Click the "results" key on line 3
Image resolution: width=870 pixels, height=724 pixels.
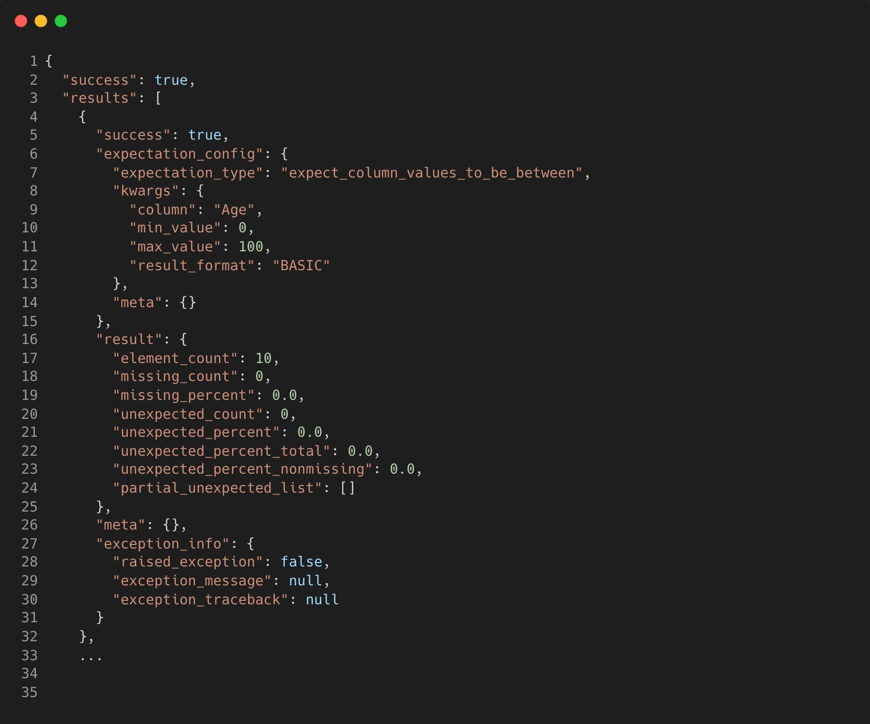100,98
